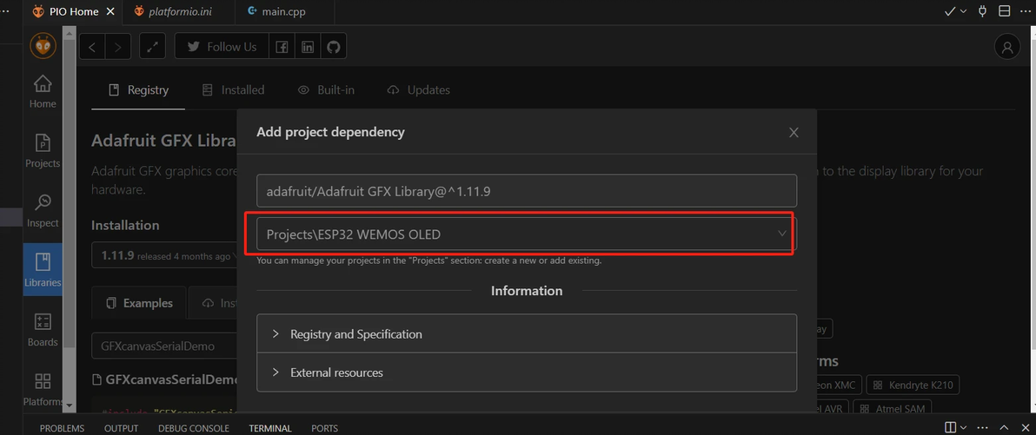Select the Built-in libraries tab
This screenshot has height=435, width=1036.
[x=326, y=90]
